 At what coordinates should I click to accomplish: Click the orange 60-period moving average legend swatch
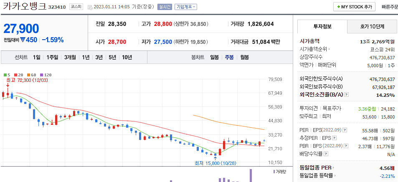[x=28, y=75]
